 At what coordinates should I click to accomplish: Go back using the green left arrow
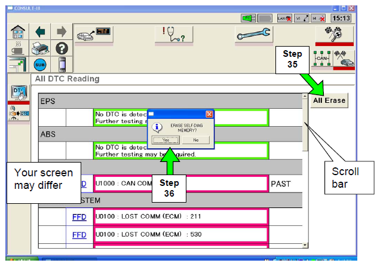38,32
